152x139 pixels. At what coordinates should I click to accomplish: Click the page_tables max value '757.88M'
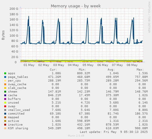[141, 77]
